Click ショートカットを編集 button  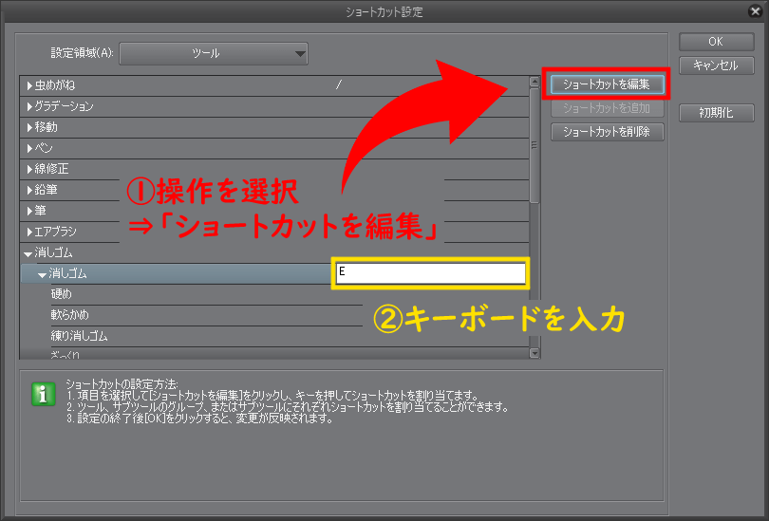coord(608,84)
